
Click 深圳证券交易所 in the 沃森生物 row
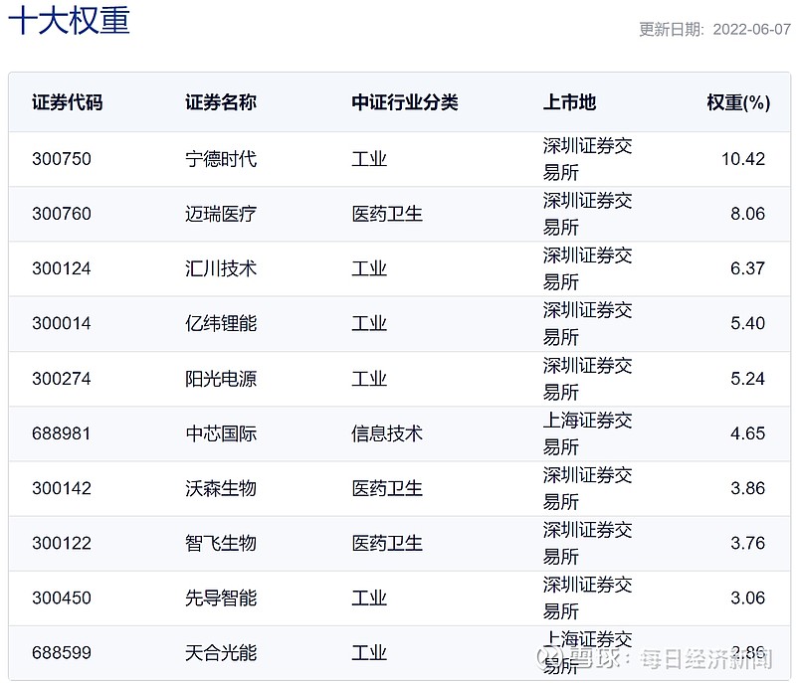[587, 488]
